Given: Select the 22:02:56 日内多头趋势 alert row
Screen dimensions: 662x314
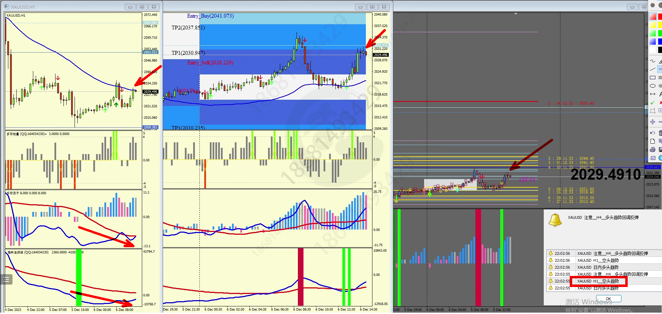Looking at the screenshot, I should tap(604, 267).
